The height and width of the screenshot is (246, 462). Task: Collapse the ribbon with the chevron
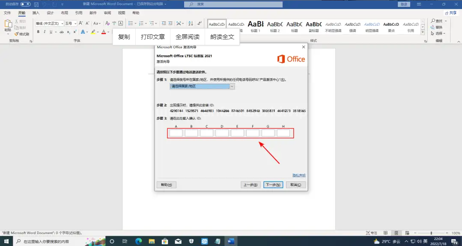click(459, 42)
